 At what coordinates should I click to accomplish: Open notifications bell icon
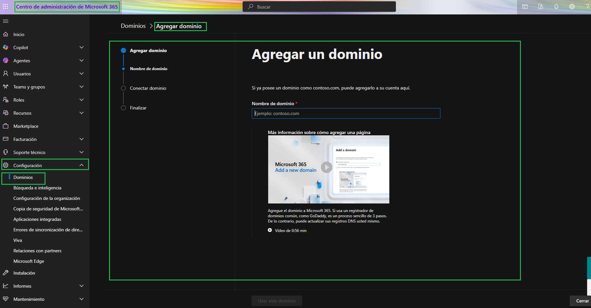coord(556,7)
